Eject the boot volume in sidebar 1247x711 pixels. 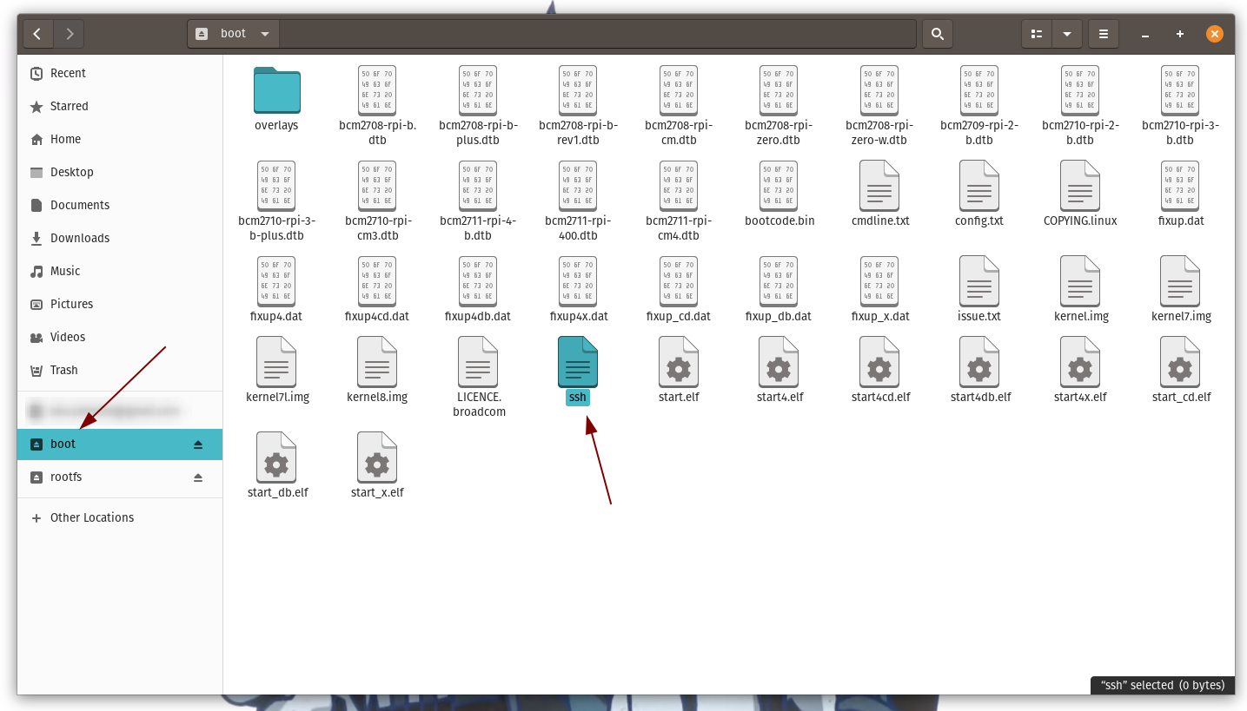click(198, 444)
